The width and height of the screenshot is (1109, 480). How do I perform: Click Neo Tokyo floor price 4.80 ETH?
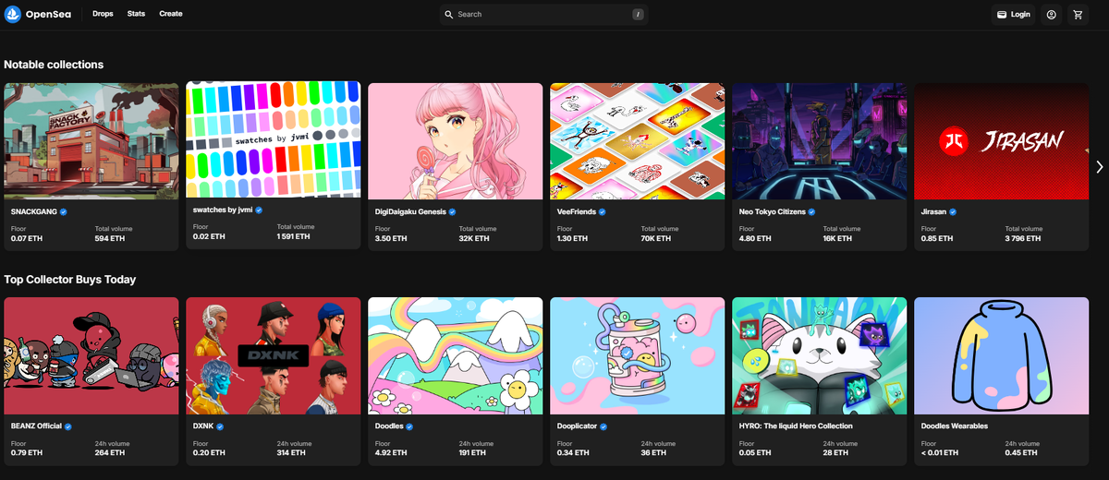755,238
